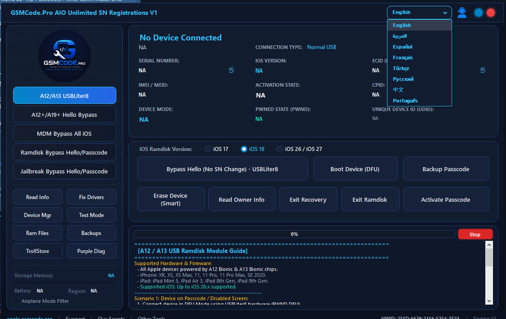Screen dimensions: 506x319
Task: Click the 0% progress bar
Action: click(x=295, y=234)
